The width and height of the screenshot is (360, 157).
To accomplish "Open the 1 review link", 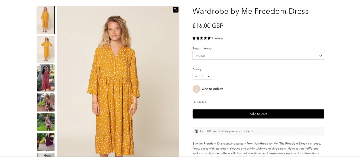I will [217, 38].
